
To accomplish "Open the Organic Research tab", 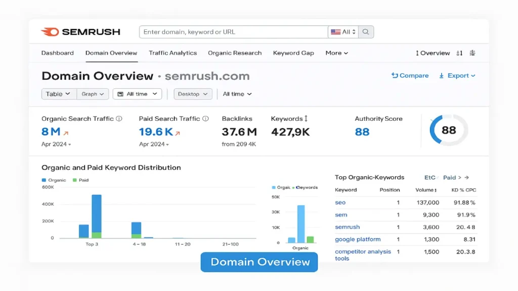I will (235, 53).
